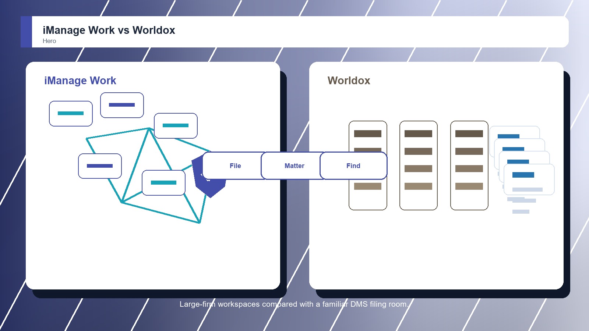589x331 pixels.
Task: Click the "iManage Work" panel heading
Action: (80, 81)
